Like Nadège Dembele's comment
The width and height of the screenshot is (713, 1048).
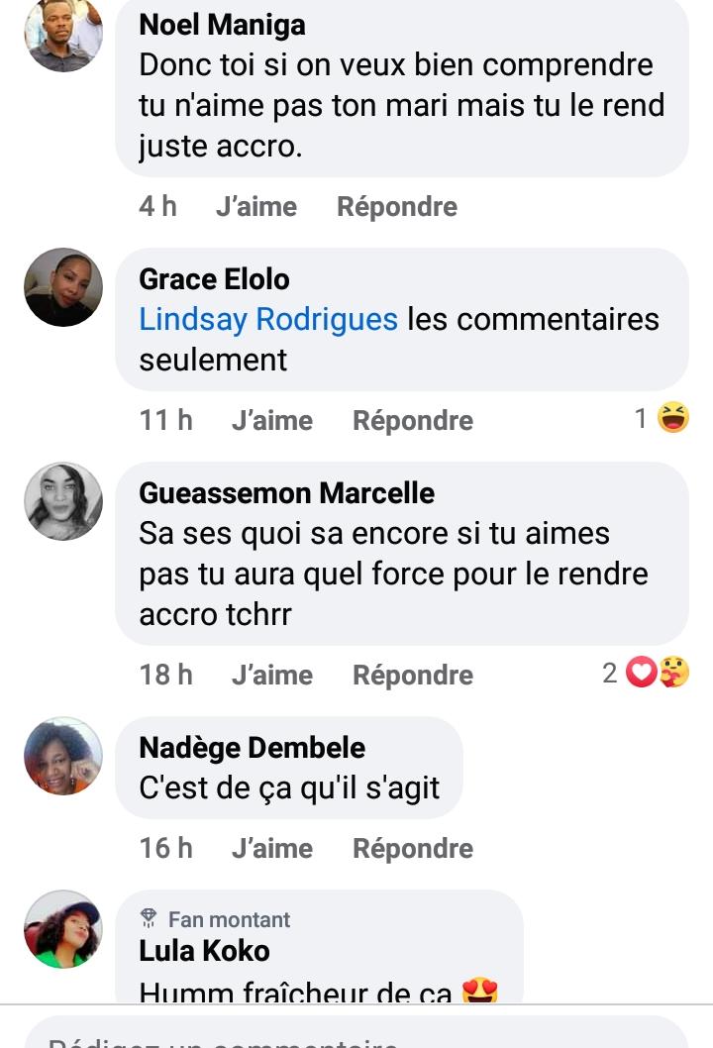click(x=271, y=848)
